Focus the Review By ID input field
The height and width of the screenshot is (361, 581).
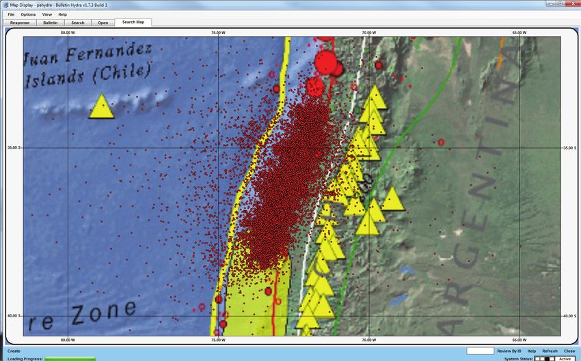pos(480,351)
